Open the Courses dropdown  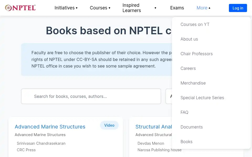[100, 8]
